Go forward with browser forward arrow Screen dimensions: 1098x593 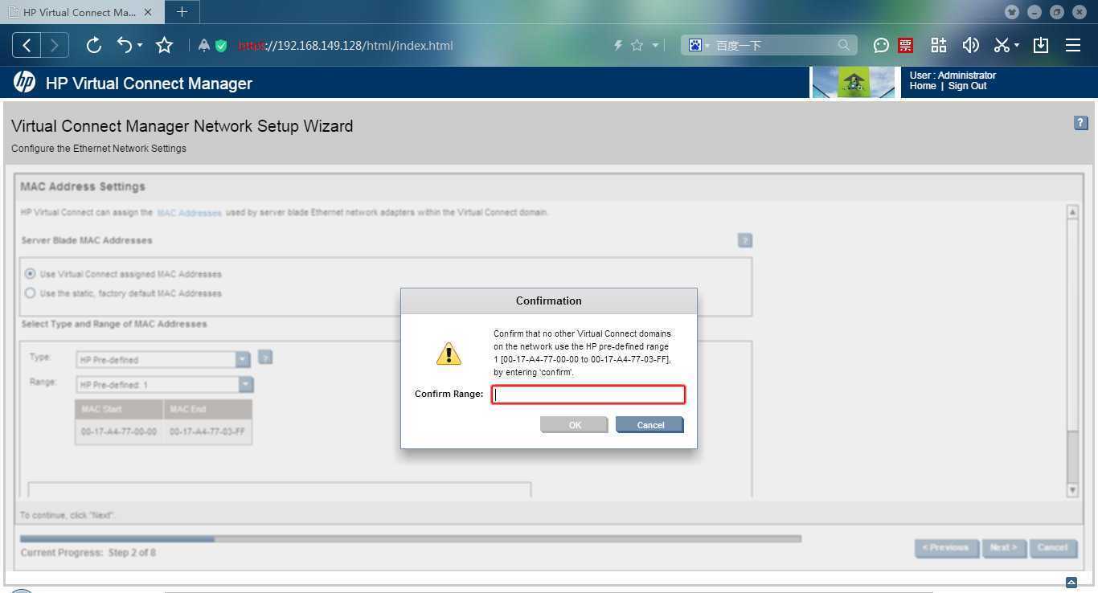click(x=55, y=45)
